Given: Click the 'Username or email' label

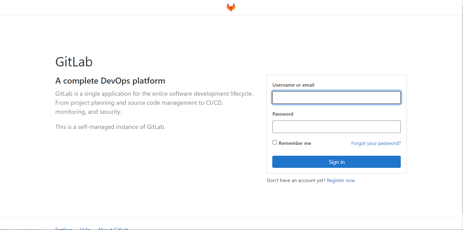Looking at the screenshot, I should click(293, 85).
